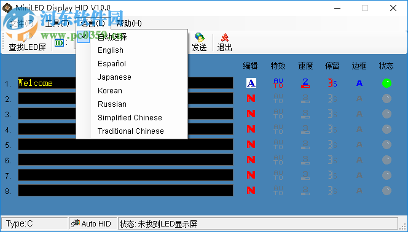This screenshot has height=232, width=408.
Task: Click the speed icon for message 1
Action: (x=305, y=83)
